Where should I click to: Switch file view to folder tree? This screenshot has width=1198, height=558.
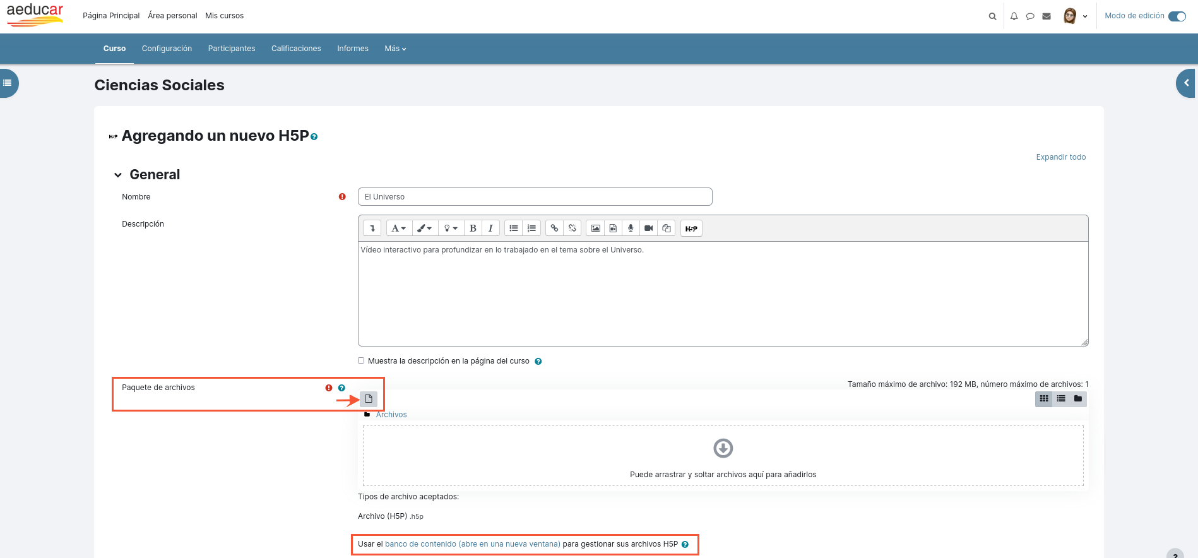point(1078,399)
